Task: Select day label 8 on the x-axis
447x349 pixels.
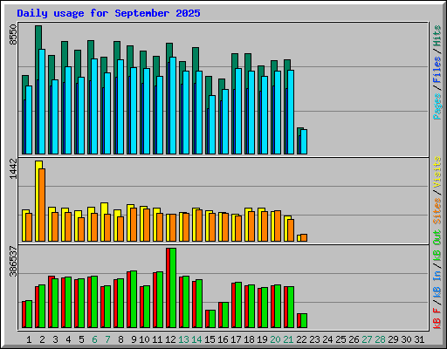Action: tap(120, 339)
